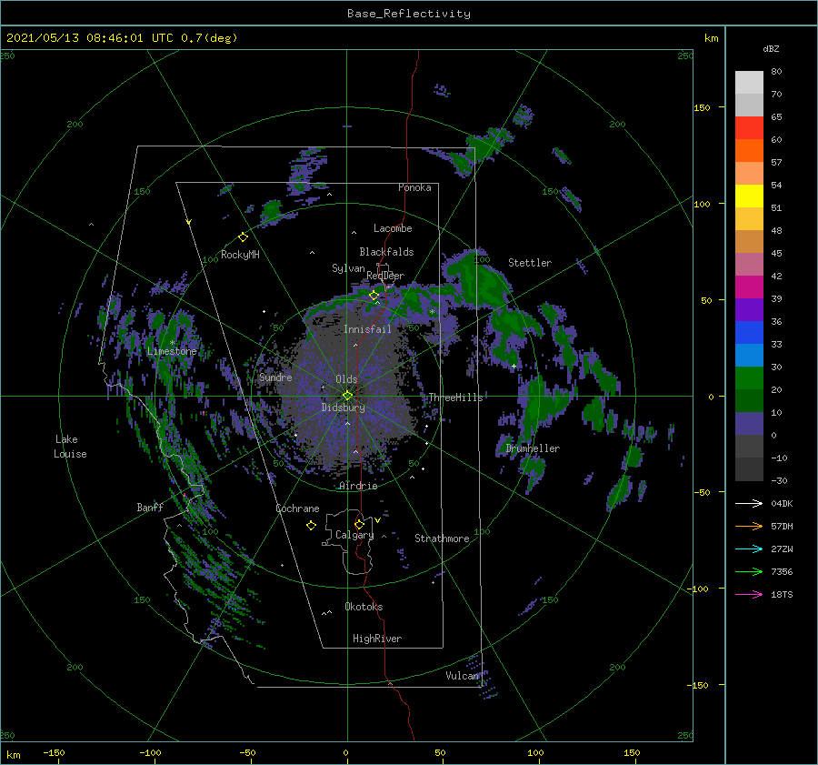This screenshot has height=765, width=818.
Task: Click the Cochrane city label
Action: [x=297, y=508]
